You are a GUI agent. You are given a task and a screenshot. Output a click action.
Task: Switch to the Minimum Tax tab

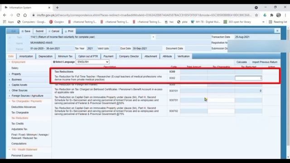(x=65, y=56)
